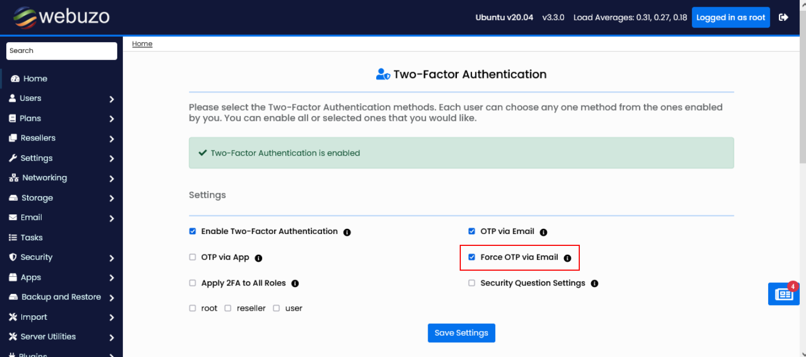Expand the Security sidebar section
The width and height of the screenshot is (806, 357).
pyautogui.click(x=61, y=257)
